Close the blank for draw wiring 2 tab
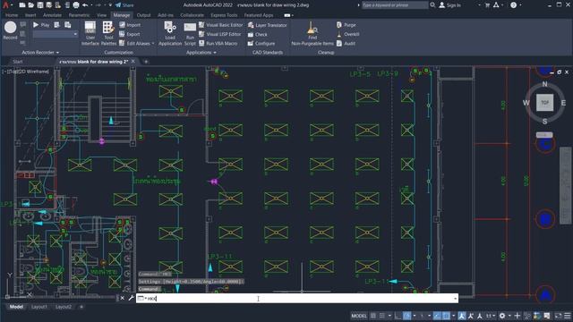Image resolution: width=573 pixels, height=322 pixels. (133, 62)
